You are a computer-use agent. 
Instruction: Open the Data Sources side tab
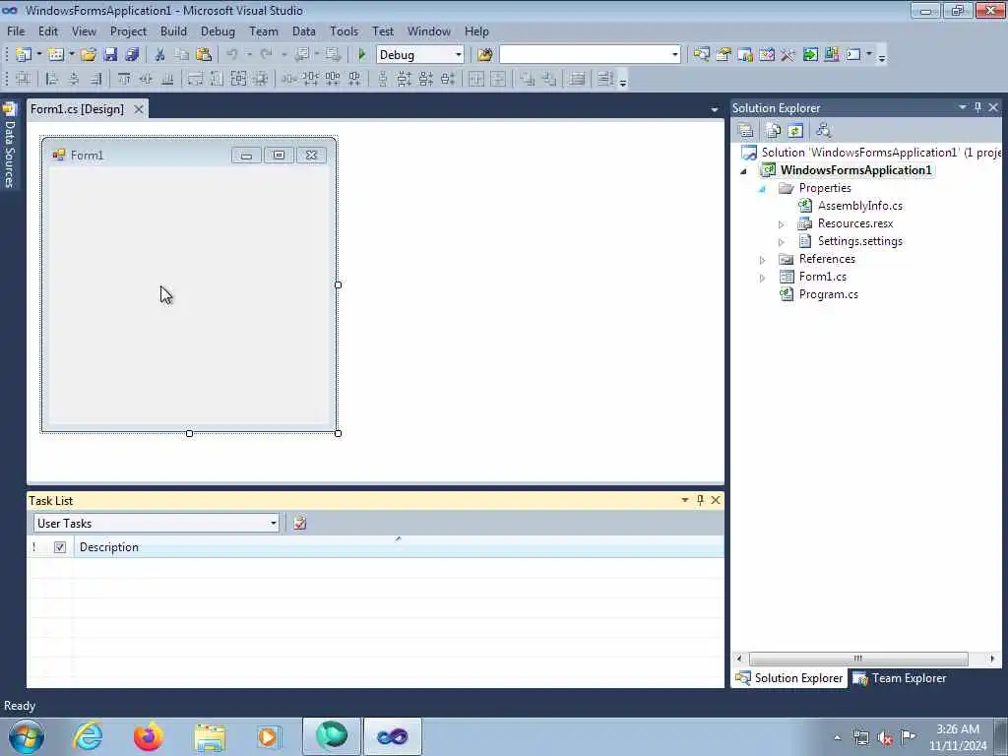9,147
